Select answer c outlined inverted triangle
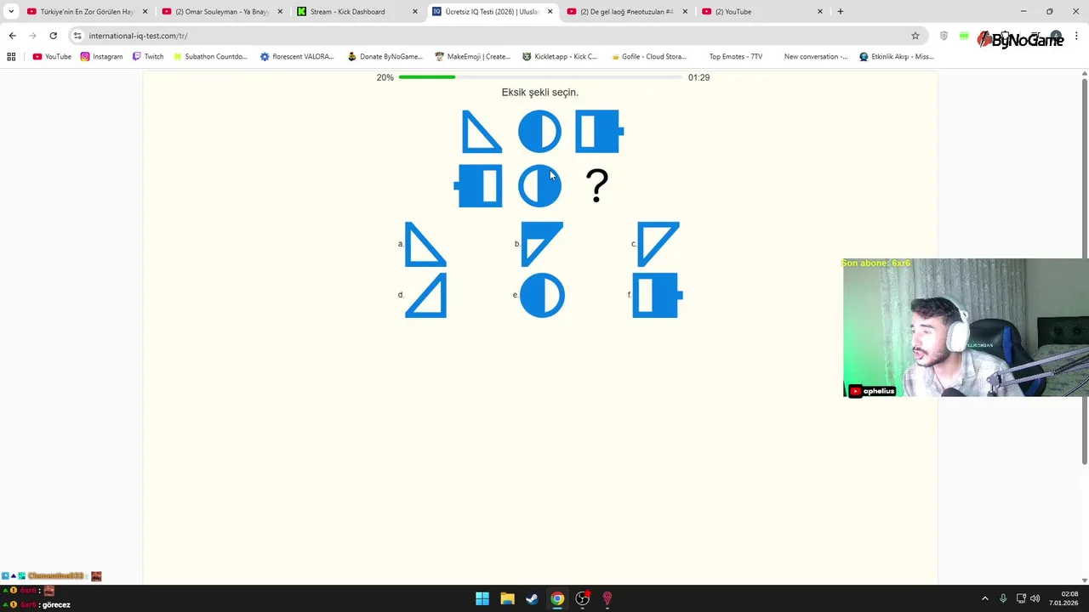The image size is (1089, 612). point(658,245)
